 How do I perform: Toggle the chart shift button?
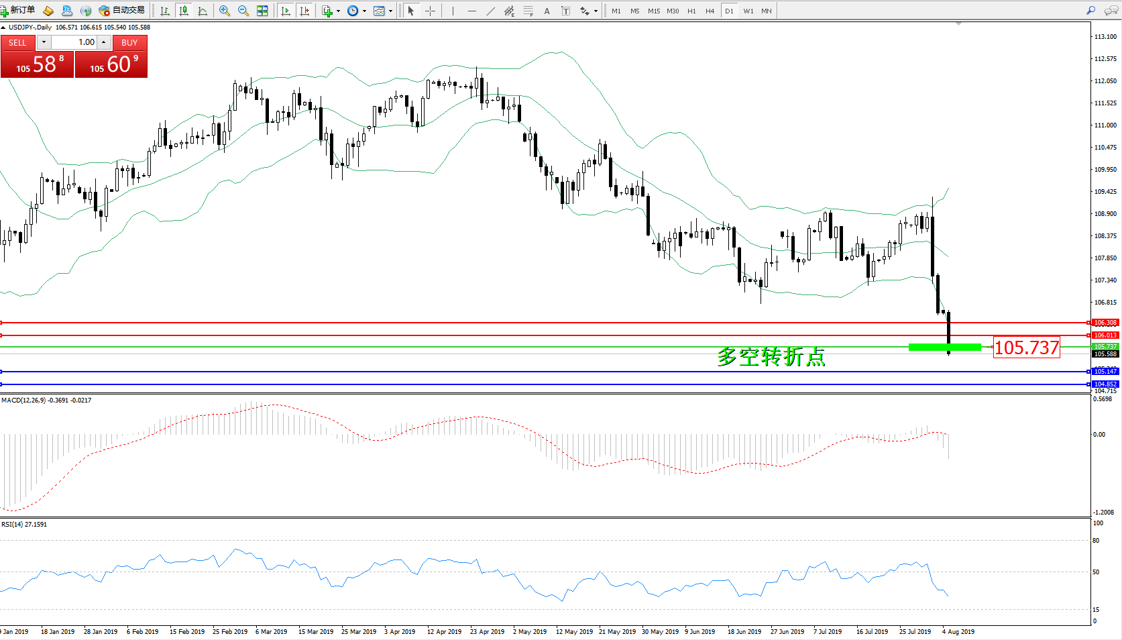tap(305, 11)
